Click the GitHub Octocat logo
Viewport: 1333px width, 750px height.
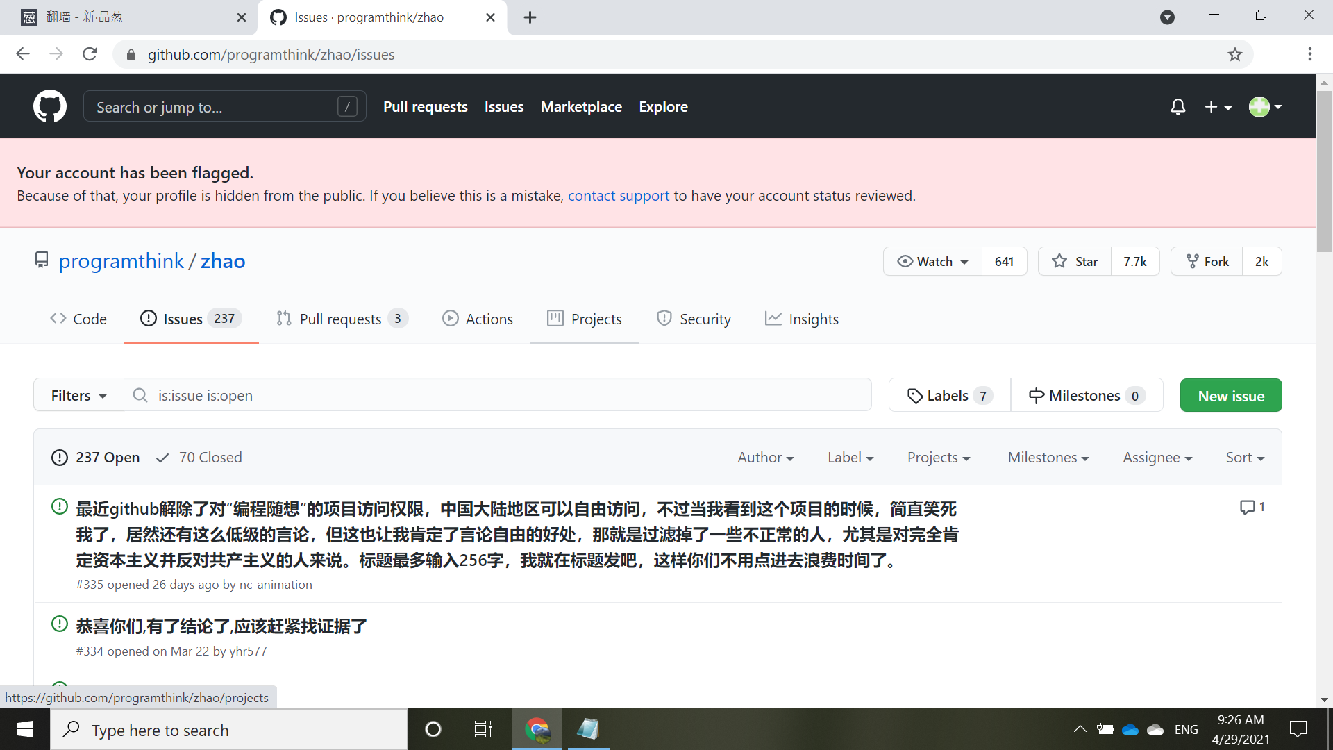tap(50, 106)
